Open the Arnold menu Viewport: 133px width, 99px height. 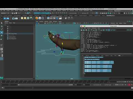click(x=81, y=10)
